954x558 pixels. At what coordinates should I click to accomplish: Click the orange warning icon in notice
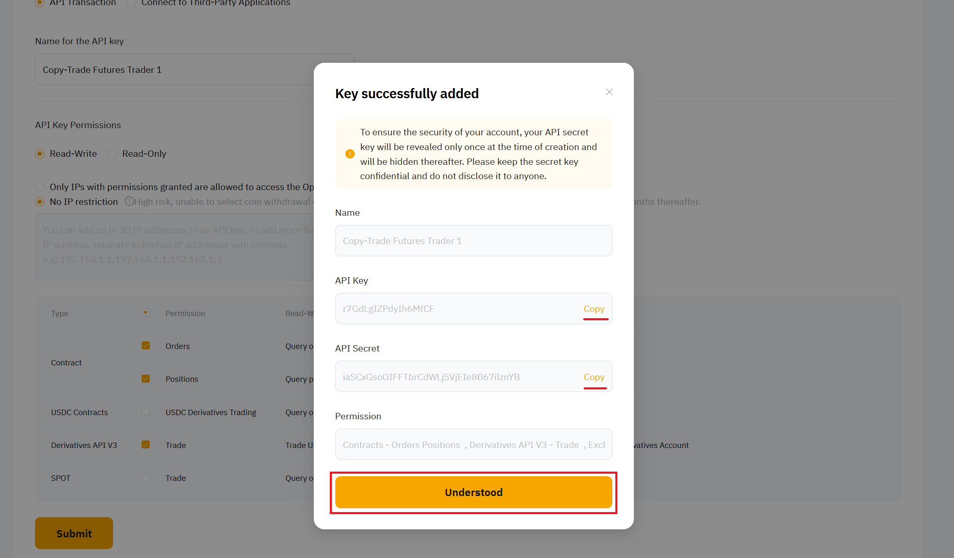pyautogui.click(x=350, y=154)
